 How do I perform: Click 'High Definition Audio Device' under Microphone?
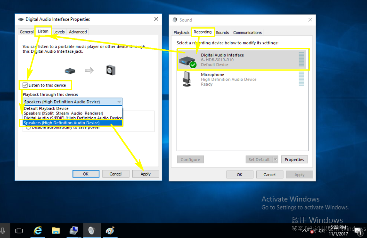click(229, 79)
